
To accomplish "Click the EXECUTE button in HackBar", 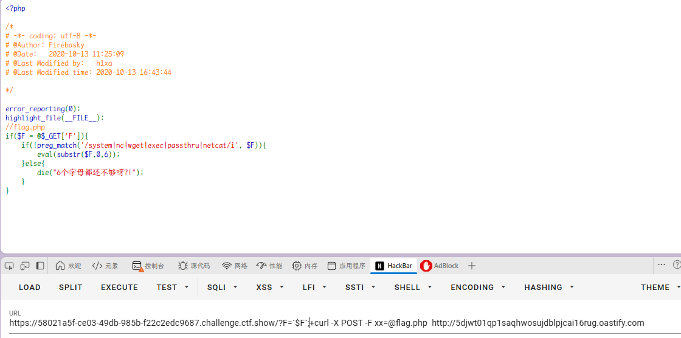I will tap(119, 287).
